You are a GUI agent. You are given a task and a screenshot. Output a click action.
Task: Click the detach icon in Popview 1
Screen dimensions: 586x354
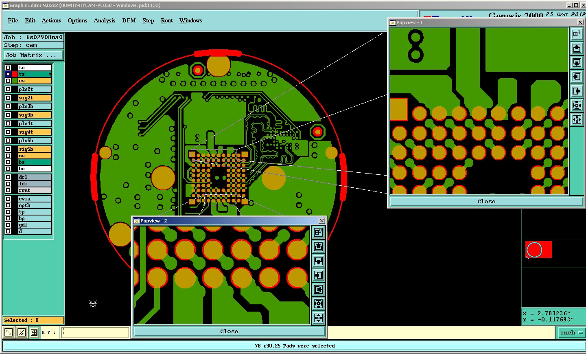tap(577, 34)
